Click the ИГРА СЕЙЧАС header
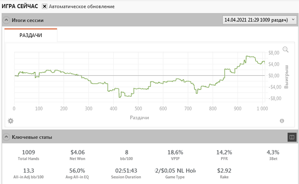This screenshot has width=299, height=184. point(20,7)
